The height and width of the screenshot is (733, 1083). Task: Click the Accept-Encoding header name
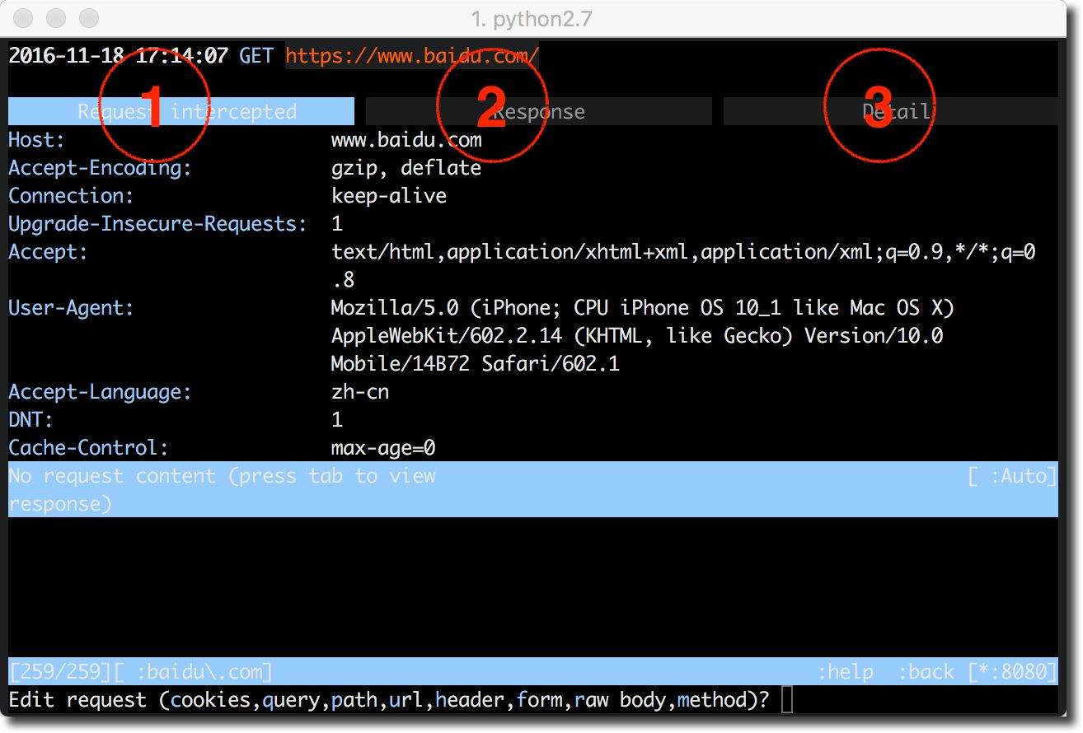pyautogui.click(x=100, y=168)
